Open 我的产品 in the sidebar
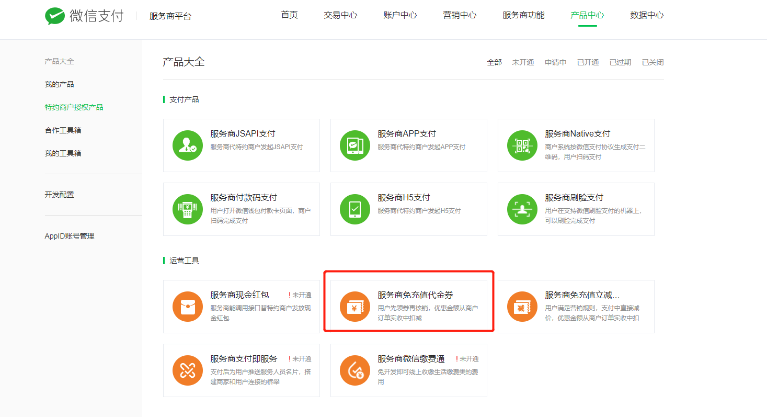The height and width of the screenshot is (417, 767). point(59,84)
